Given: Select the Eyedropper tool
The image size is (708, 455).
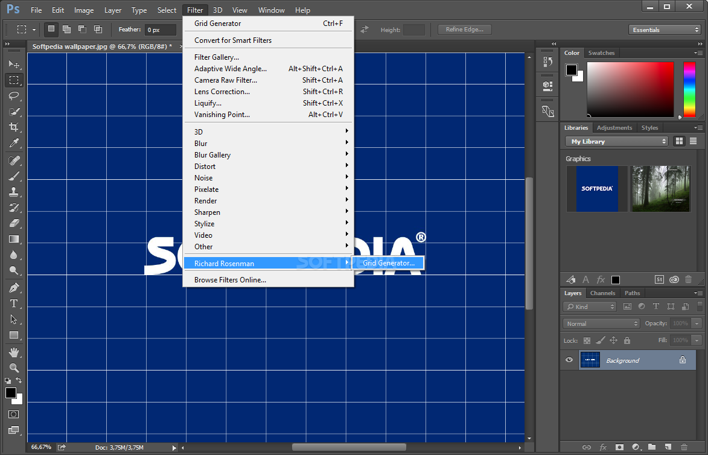Looking at the screenshot, I should tap(14, 143).
